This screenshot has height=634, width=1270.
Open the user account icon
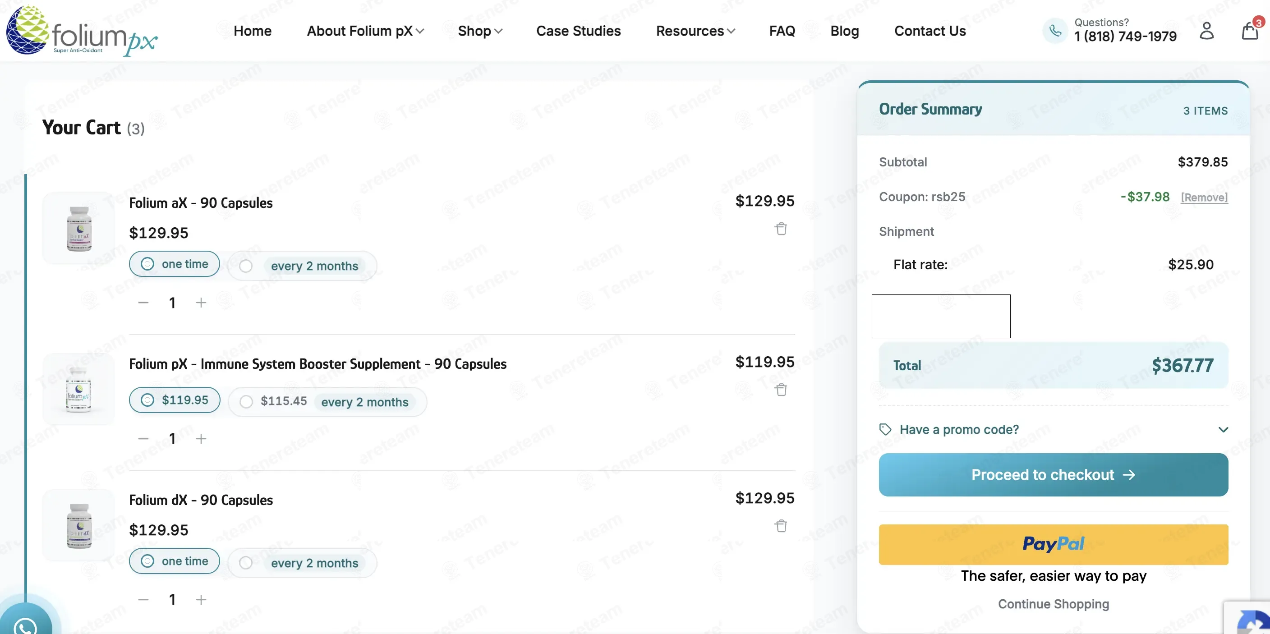[x=1206, y=31]
